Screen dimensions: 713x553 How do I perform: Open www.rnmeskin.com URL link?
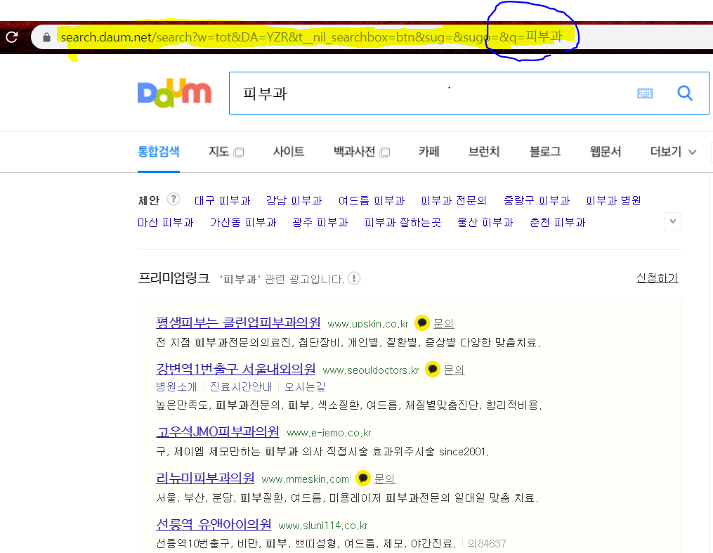[306, 479]
